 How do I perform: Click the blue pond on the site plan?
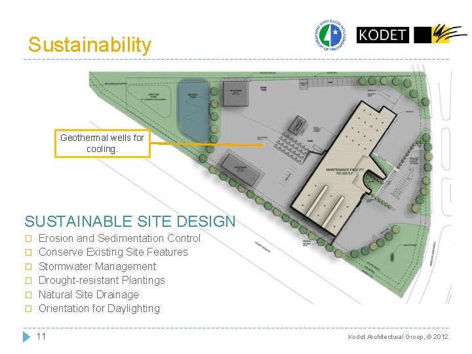[x=193, y=110]
